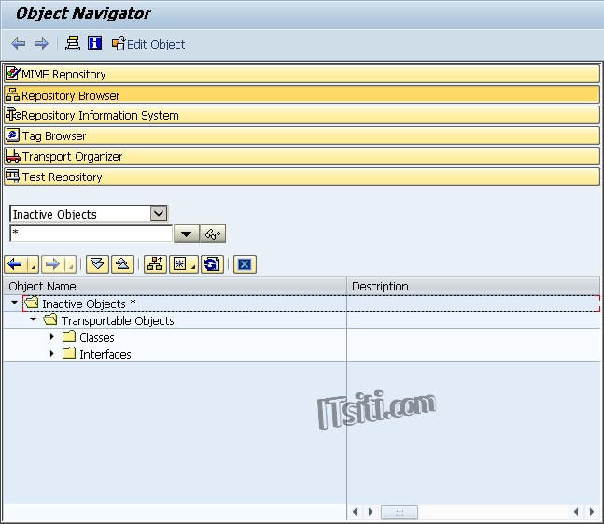Refresh the object list
The height and width of the screenshot is (524, 604).
pyautogui.click(x=212, y=264)
